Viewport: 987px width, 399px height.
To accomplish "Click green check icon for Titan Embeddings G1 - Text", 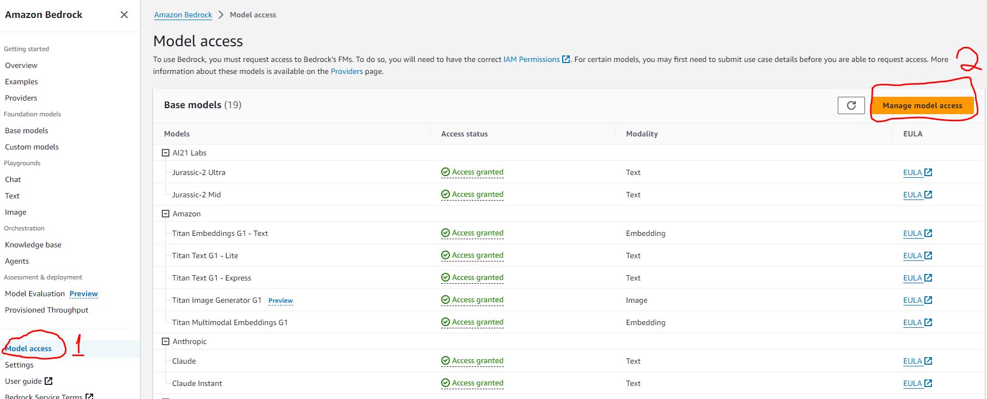I will [446, 233].
